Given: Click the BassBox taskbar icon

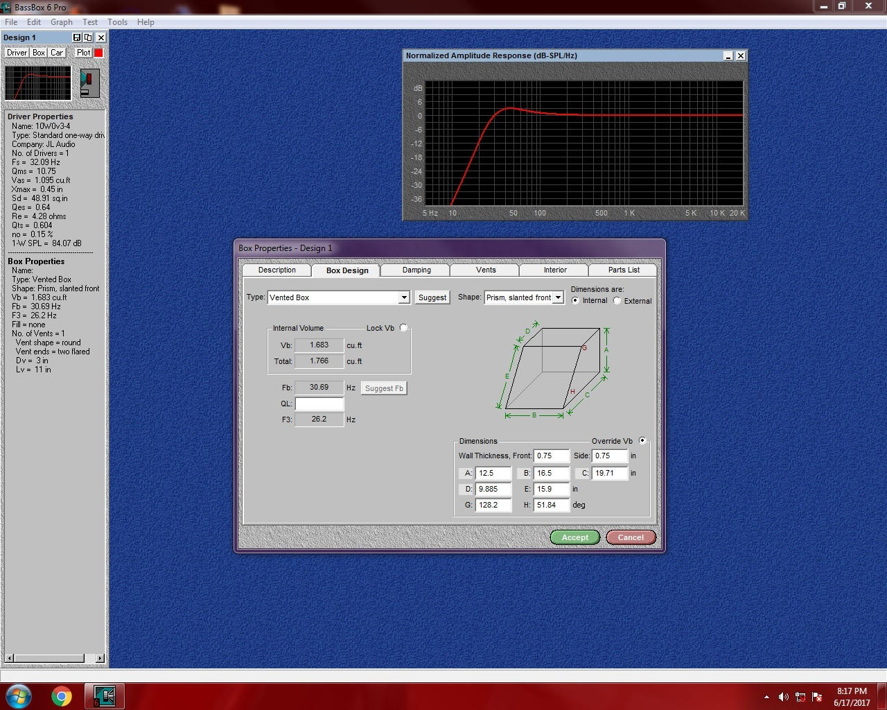Looking at the screenshot, I should pos(104,696).
